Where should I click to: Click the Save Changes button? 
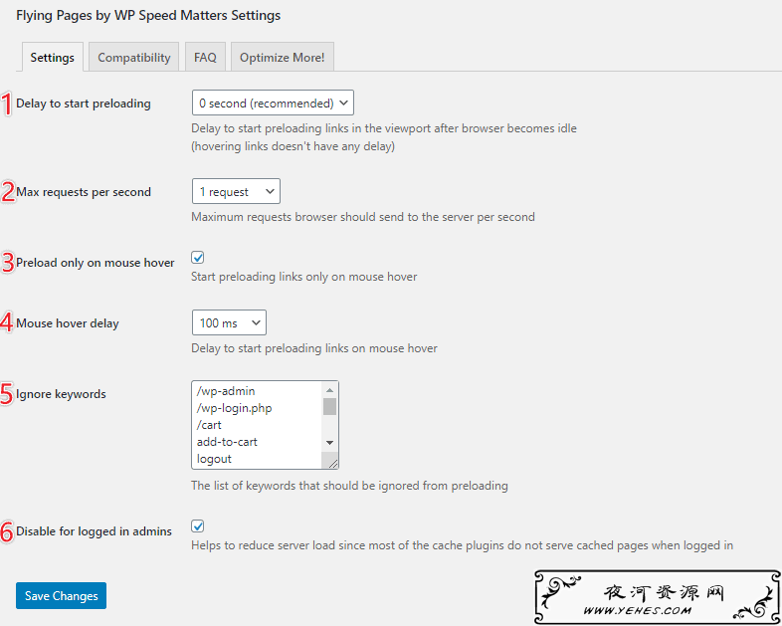61,595
